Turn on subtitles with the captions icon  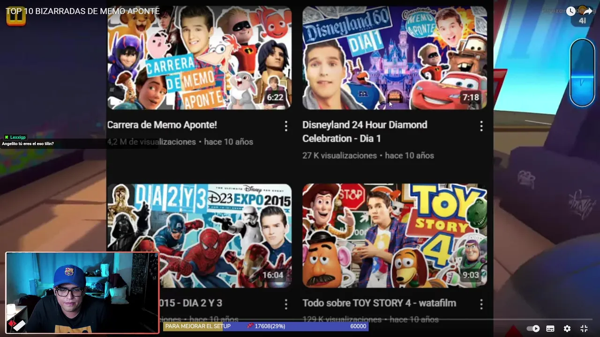(550, 329)
